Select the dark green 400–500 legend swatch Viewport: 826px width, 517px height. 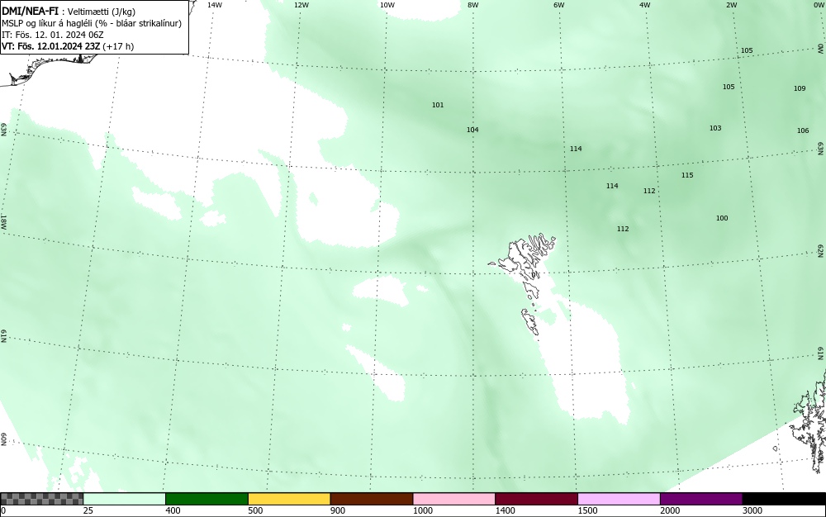pos(206,499)
